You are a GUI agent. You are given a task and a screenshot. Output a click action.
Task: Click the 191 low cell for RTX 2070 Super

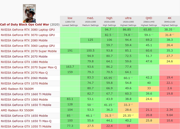(x=70, y=51)
